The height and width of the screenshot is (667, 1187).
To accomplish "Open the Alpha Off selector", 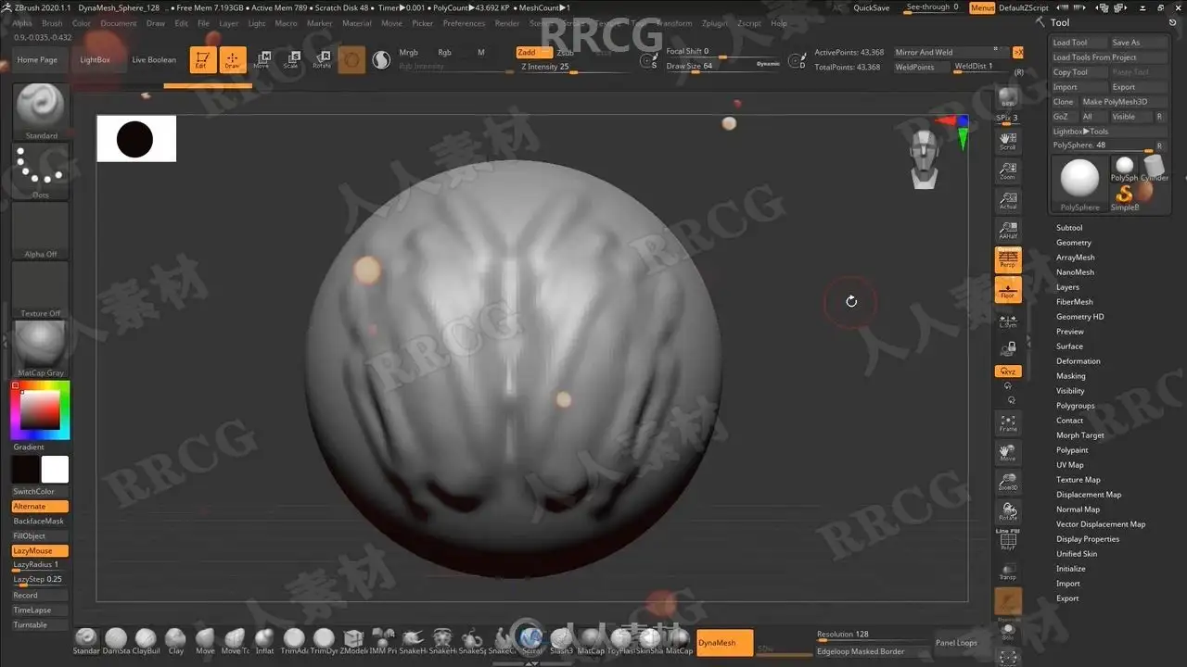I will point(41,230).
